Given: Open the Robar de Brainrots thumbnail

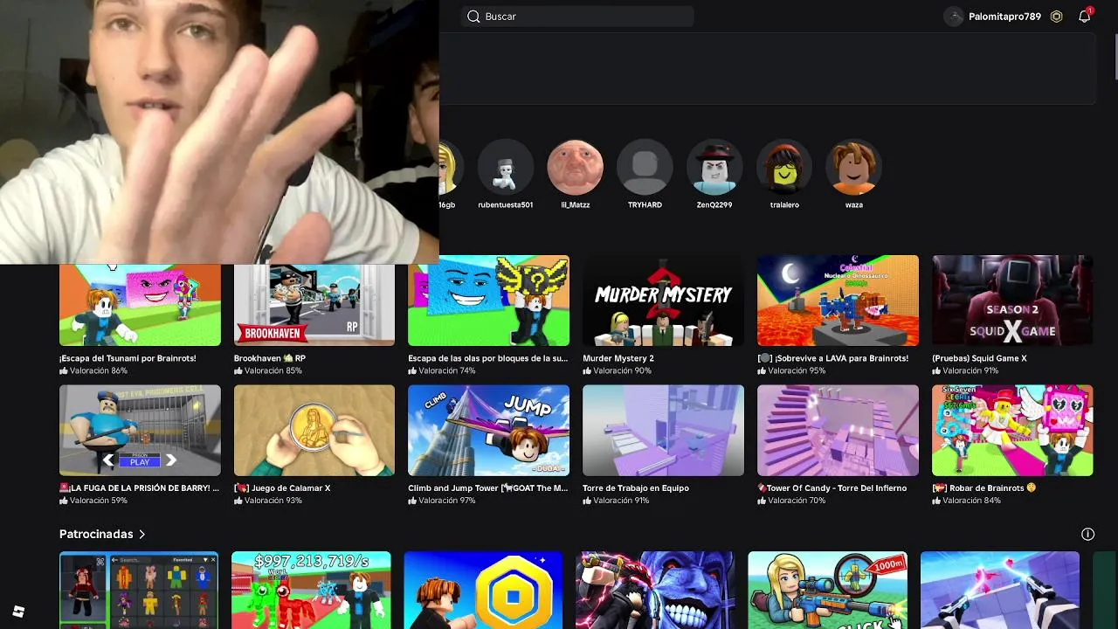Looking at the screenshot, I should pos(1012,431).
